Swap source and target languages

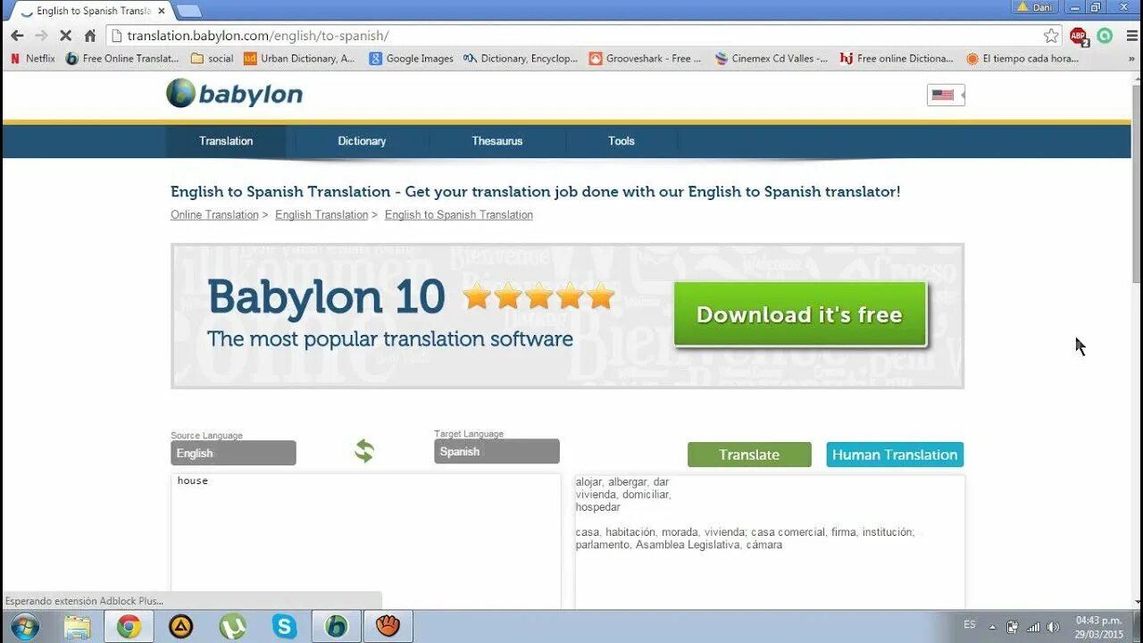363,451
